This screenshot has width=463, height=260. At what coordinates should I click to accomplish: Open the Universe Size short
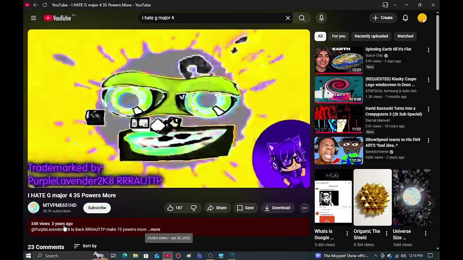point(412,197)
